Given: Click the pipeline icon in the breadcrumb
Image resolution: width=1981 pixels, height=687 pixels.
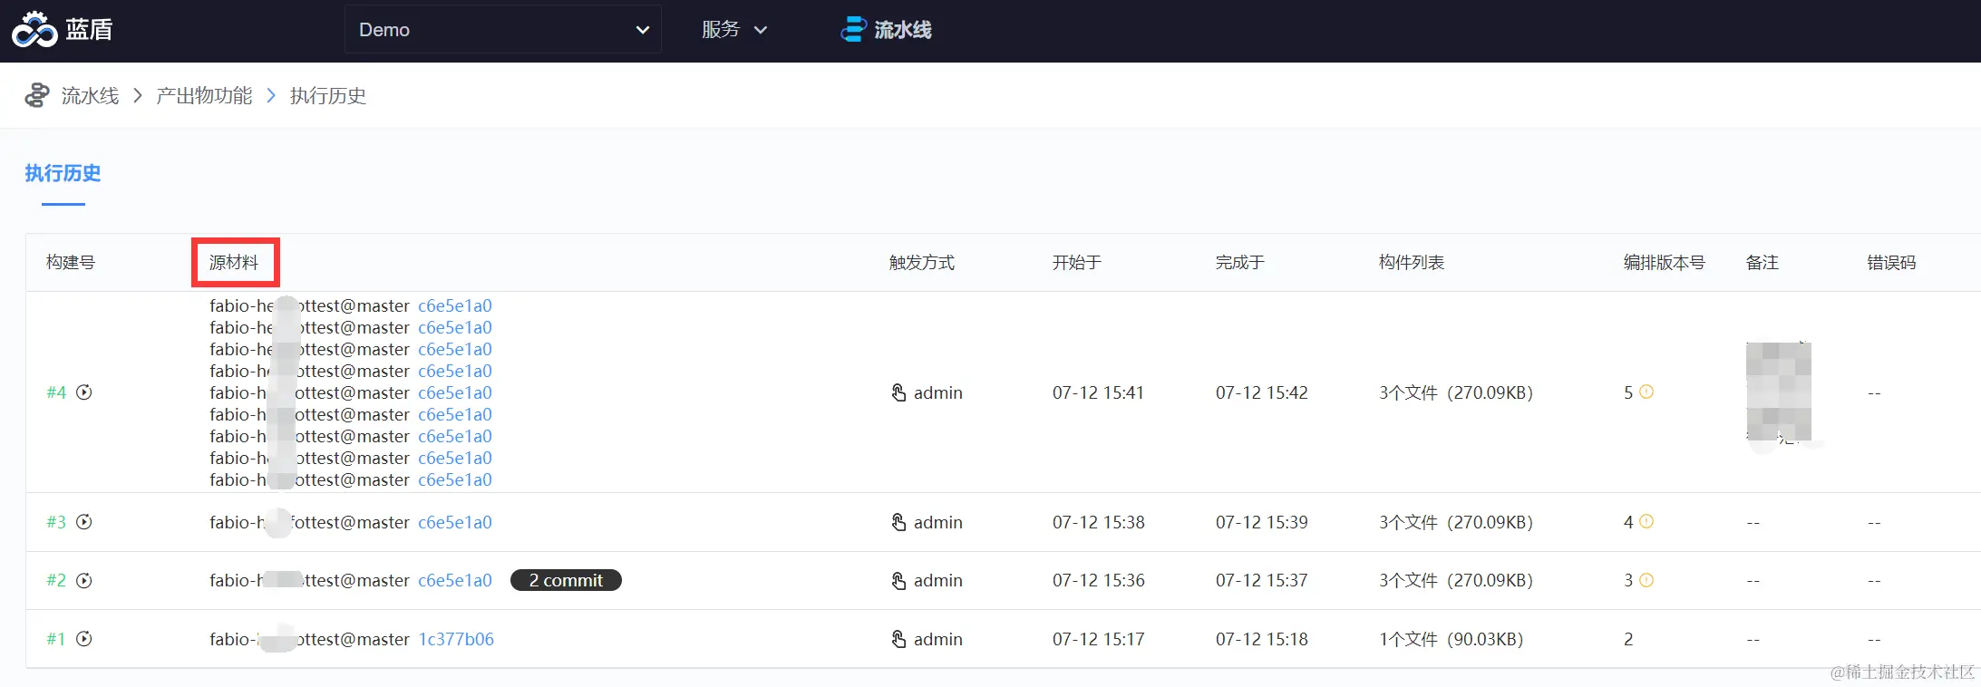Looking at the screenshot, I should click(x=37, y=95).
